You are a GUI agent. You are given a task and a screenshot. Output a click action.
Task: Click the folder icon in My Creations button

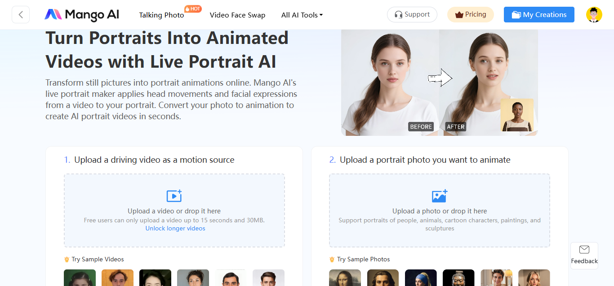point(516,14)
